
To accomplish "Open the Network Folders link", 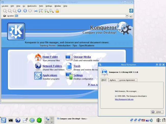I will coord(52,66).
